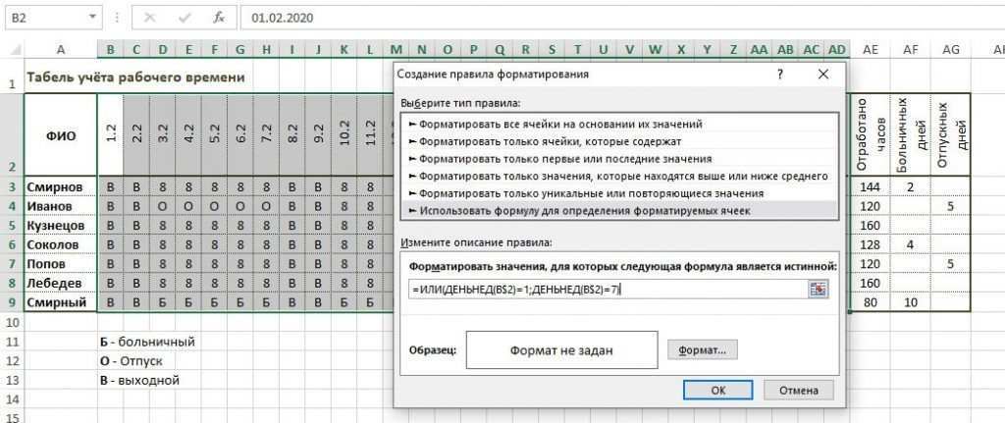Image resolution: width=1005 pixels, height=423 pixels.
Task: Confirm the rule with OK button
Action: (x=717, y=390)
